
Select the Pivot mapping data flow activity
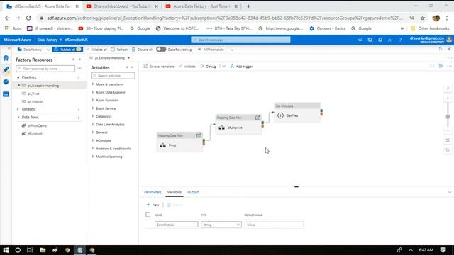(179, 142)
